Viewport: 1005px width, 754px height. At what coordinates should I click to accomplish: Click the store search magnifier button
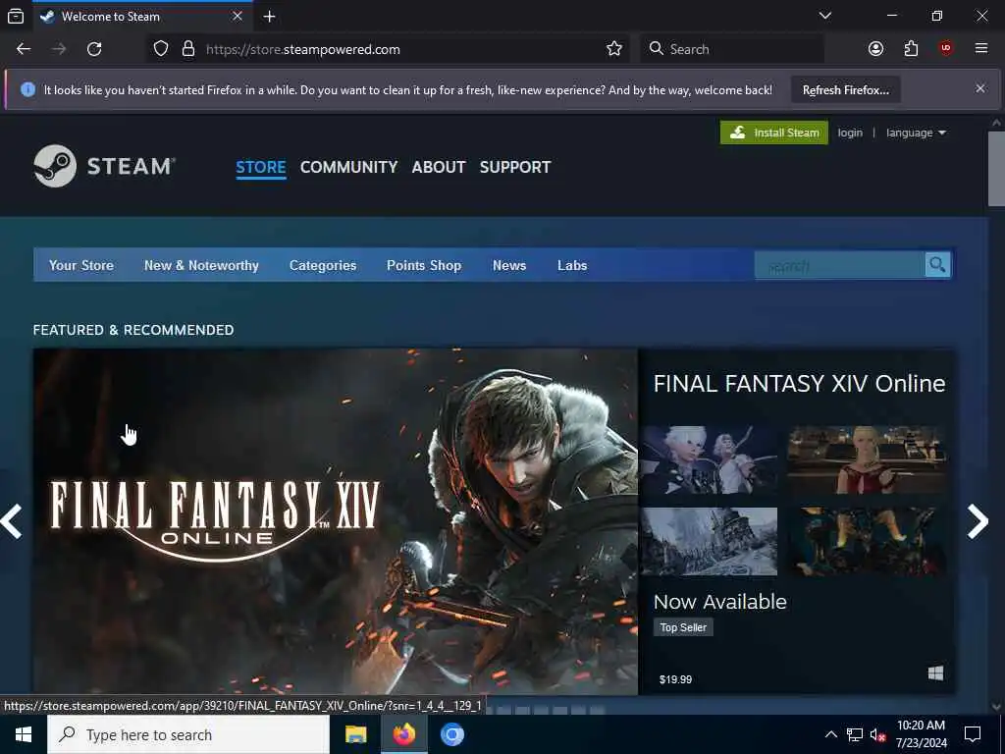pos(937,265)
